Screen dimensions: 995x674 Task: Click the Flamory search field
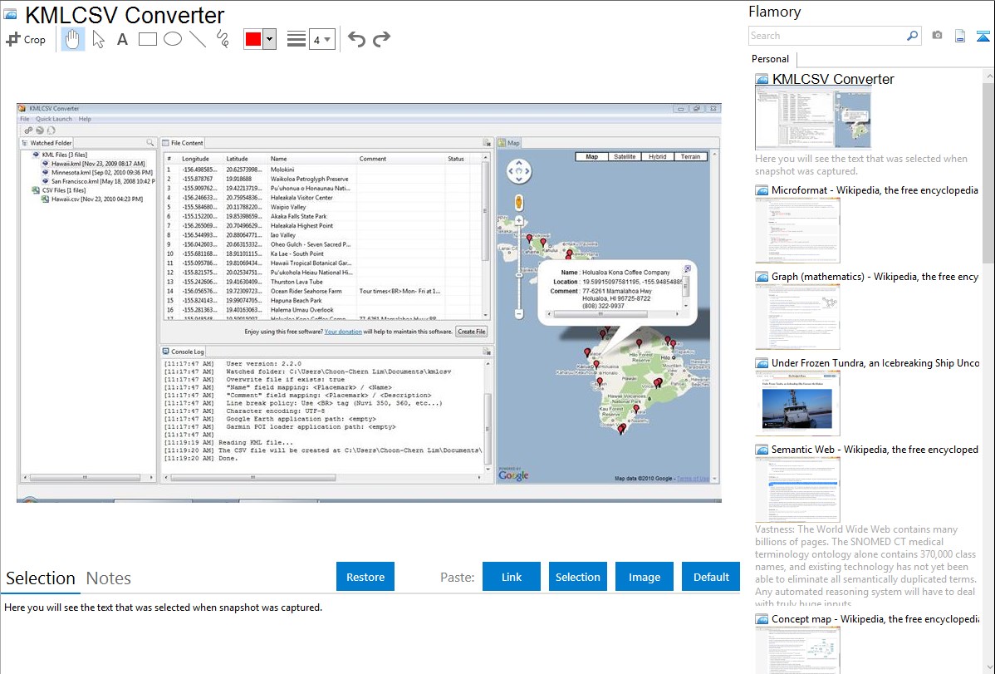tap(827, 36)
